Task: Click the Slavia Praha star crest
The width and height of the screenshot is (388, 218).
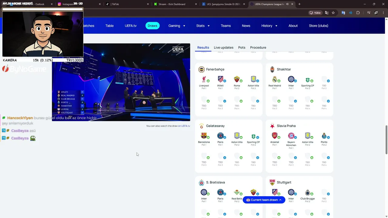Action: point(272,126)
